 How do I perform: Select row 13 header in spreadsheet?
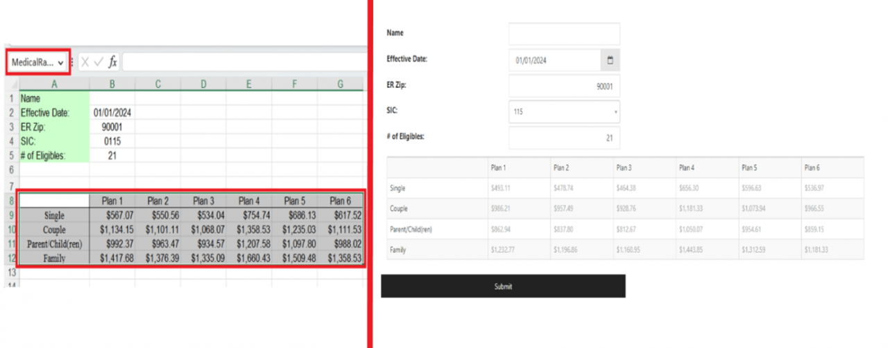pos(12,273)
